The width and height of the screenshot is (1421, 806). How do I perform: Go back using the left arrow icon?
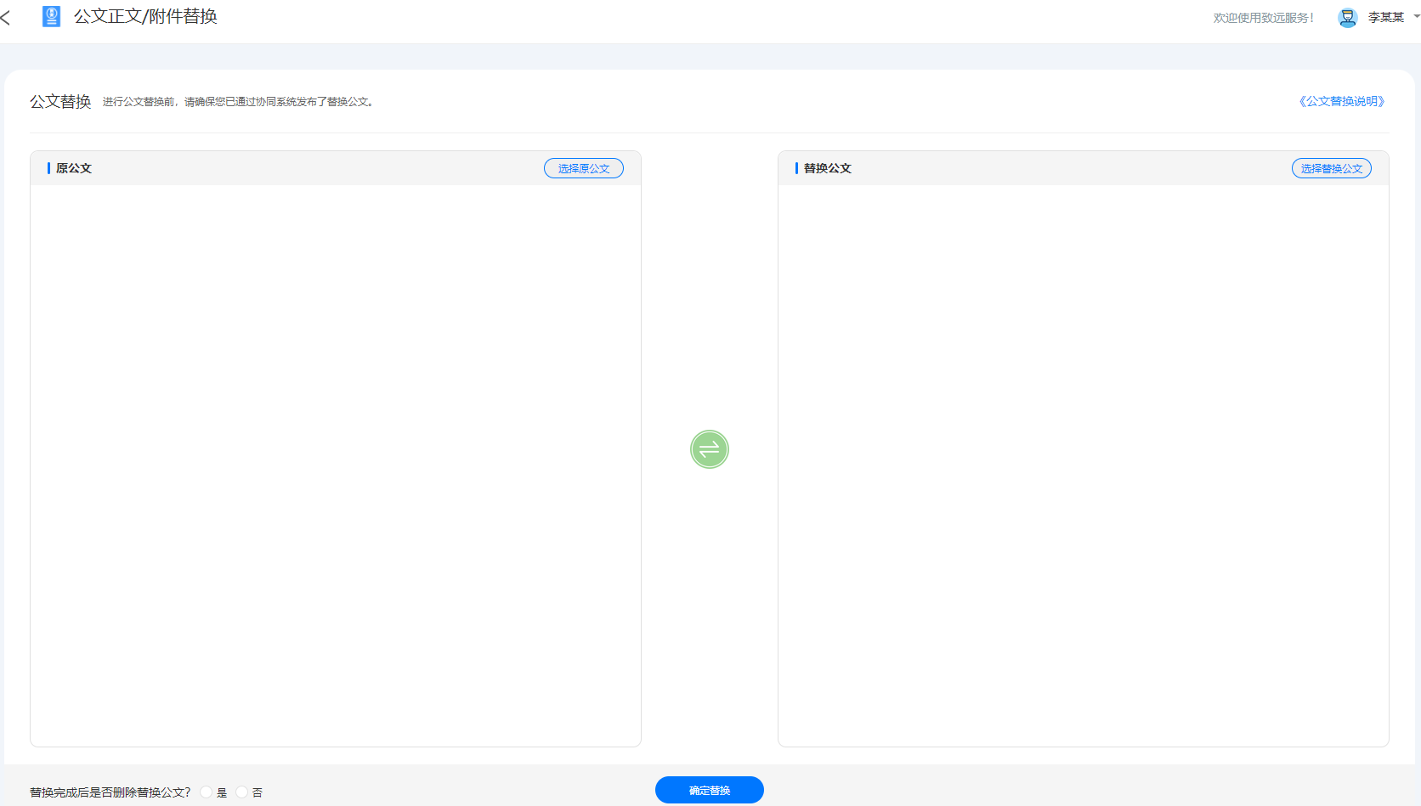(6, 17)
